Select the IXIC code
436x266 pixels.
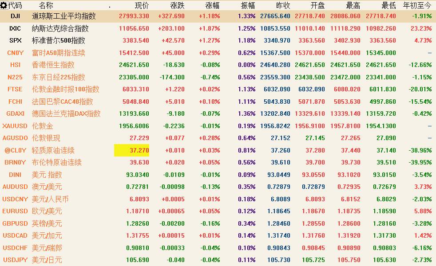[x=15, y=28]
